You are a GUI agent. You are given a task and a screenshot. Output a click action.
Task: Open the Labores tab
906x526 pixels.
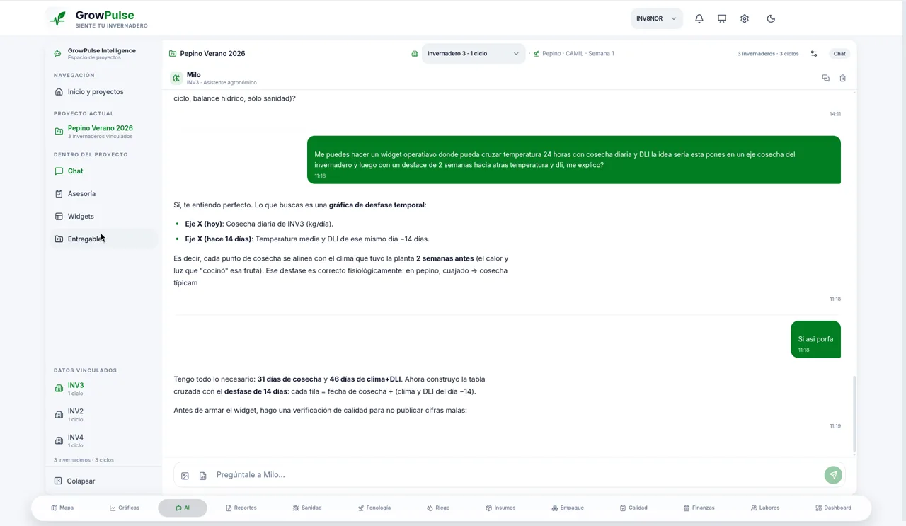[x=765, y=508]
